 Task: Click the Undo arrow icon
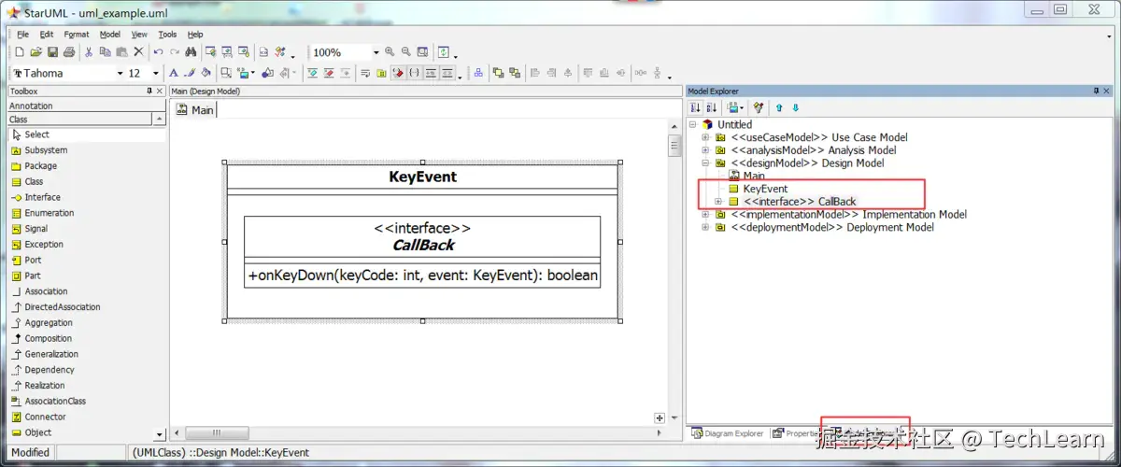point(158,52)
